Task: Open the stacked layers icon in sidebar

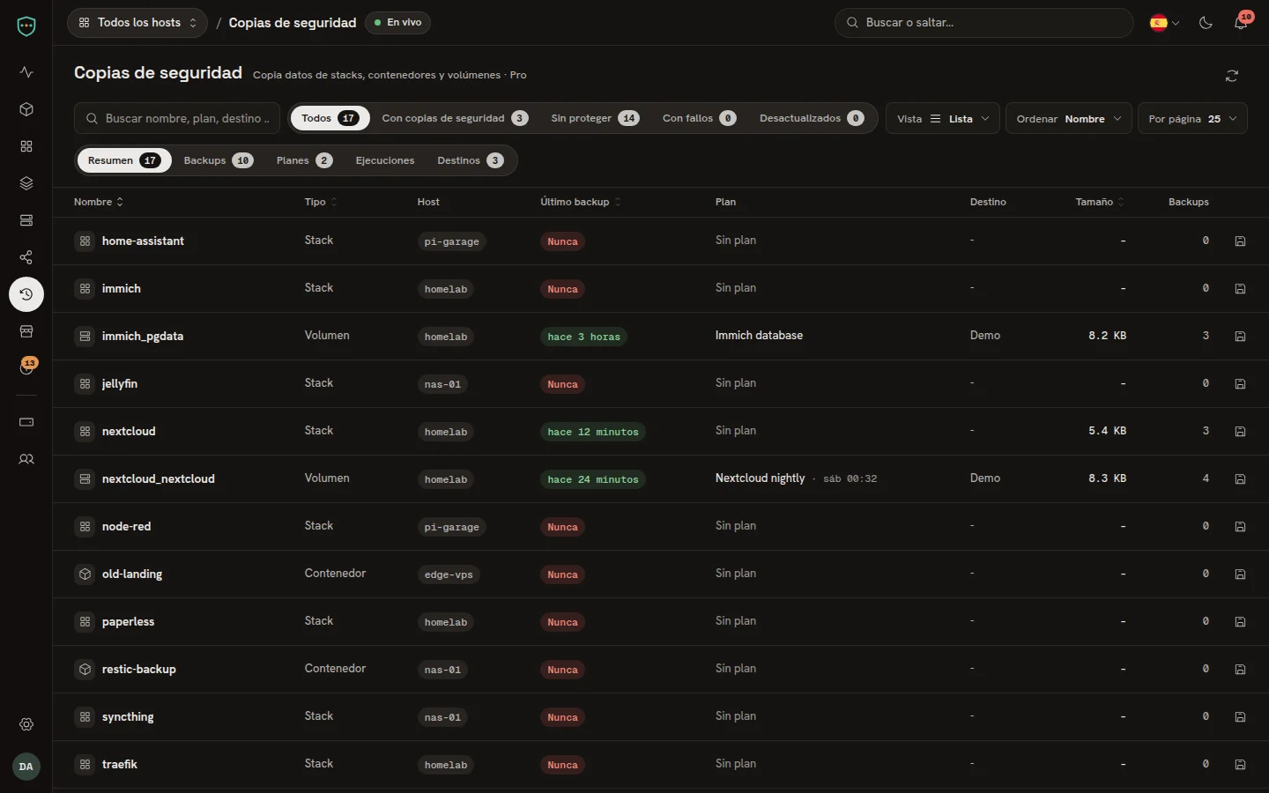Action: pos(26,183)
